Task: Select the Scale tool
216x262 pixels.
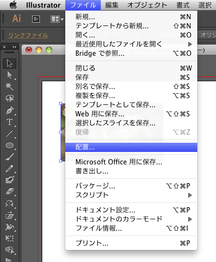Action: click(10, 215)
